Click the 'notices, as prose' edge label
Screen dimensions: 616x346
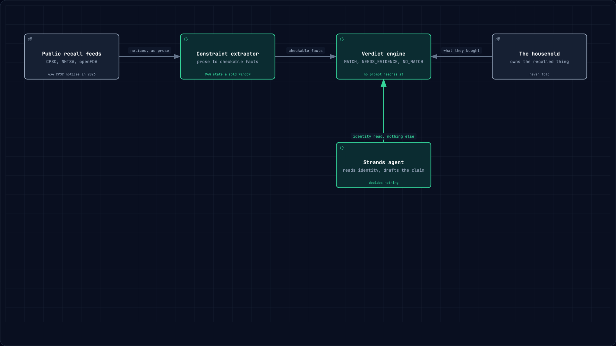coord(150,51)
